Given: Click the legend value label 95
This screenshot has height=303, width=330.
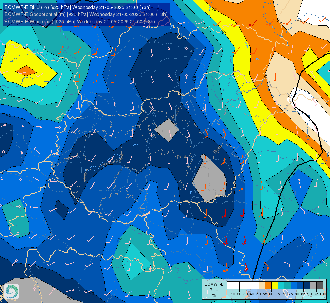Looking at the screenshot, I should click(x=316, y=294).
